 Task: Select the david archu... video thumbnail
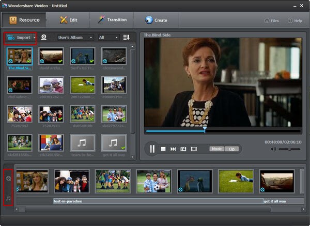click(51, 56)
